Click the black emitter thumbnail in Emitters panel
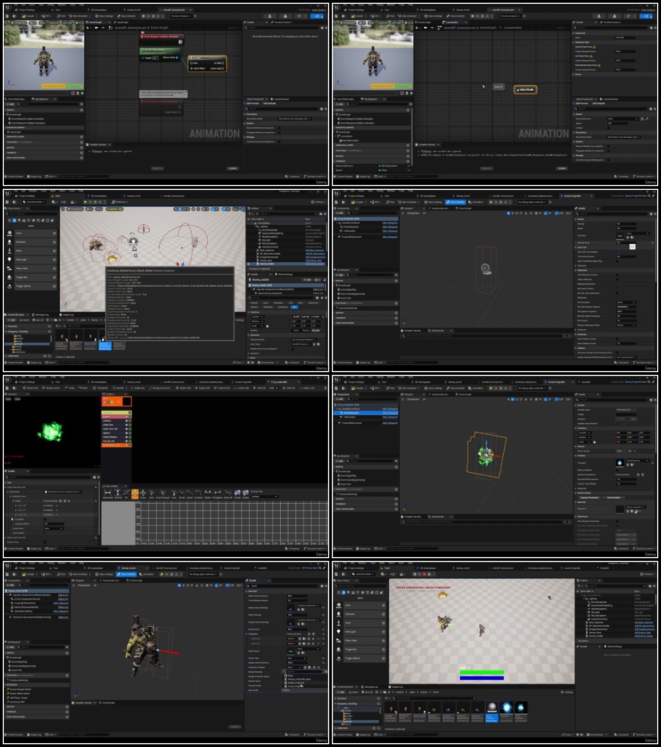 [x=127, y=402]
